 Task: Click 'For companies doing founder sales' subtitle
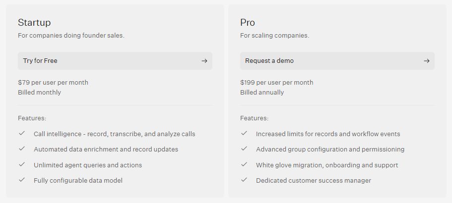71,35
